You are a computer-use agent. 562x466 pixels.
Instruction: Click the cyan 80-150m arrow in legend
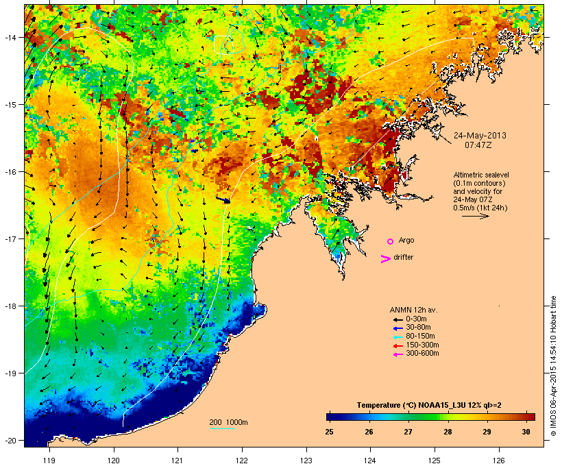pyautogui.click(x=398, y=337)
